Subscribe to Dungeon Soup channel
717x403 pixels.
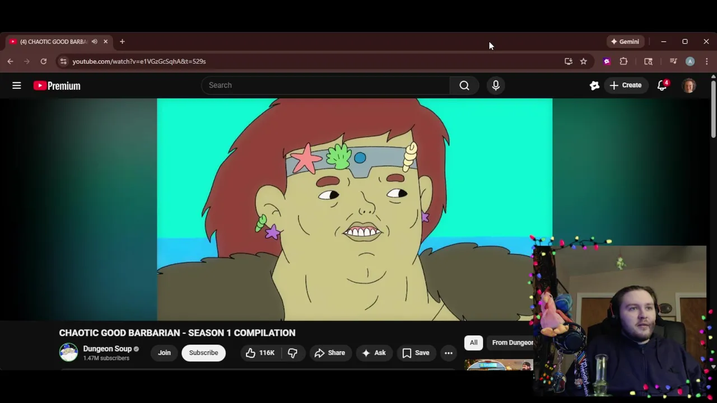point(203,353)
